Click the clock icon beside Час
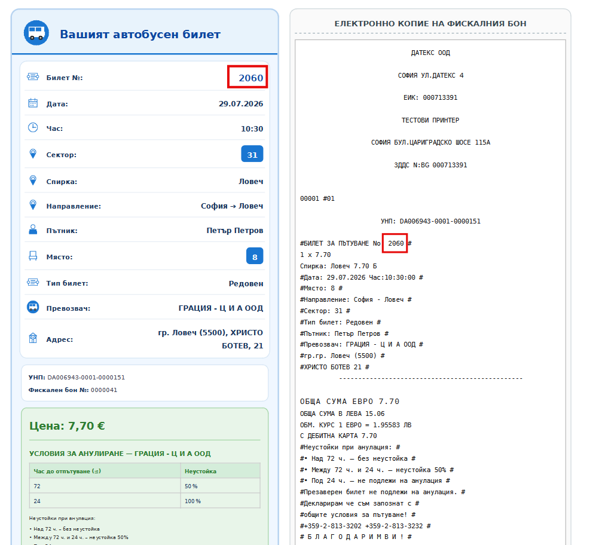Screen dimensions: 590x545 tap(33, 127)
